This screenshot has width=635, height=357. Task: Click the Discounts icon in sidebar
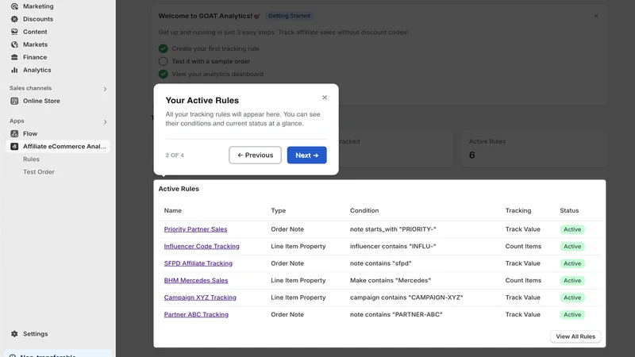point(14,19)
